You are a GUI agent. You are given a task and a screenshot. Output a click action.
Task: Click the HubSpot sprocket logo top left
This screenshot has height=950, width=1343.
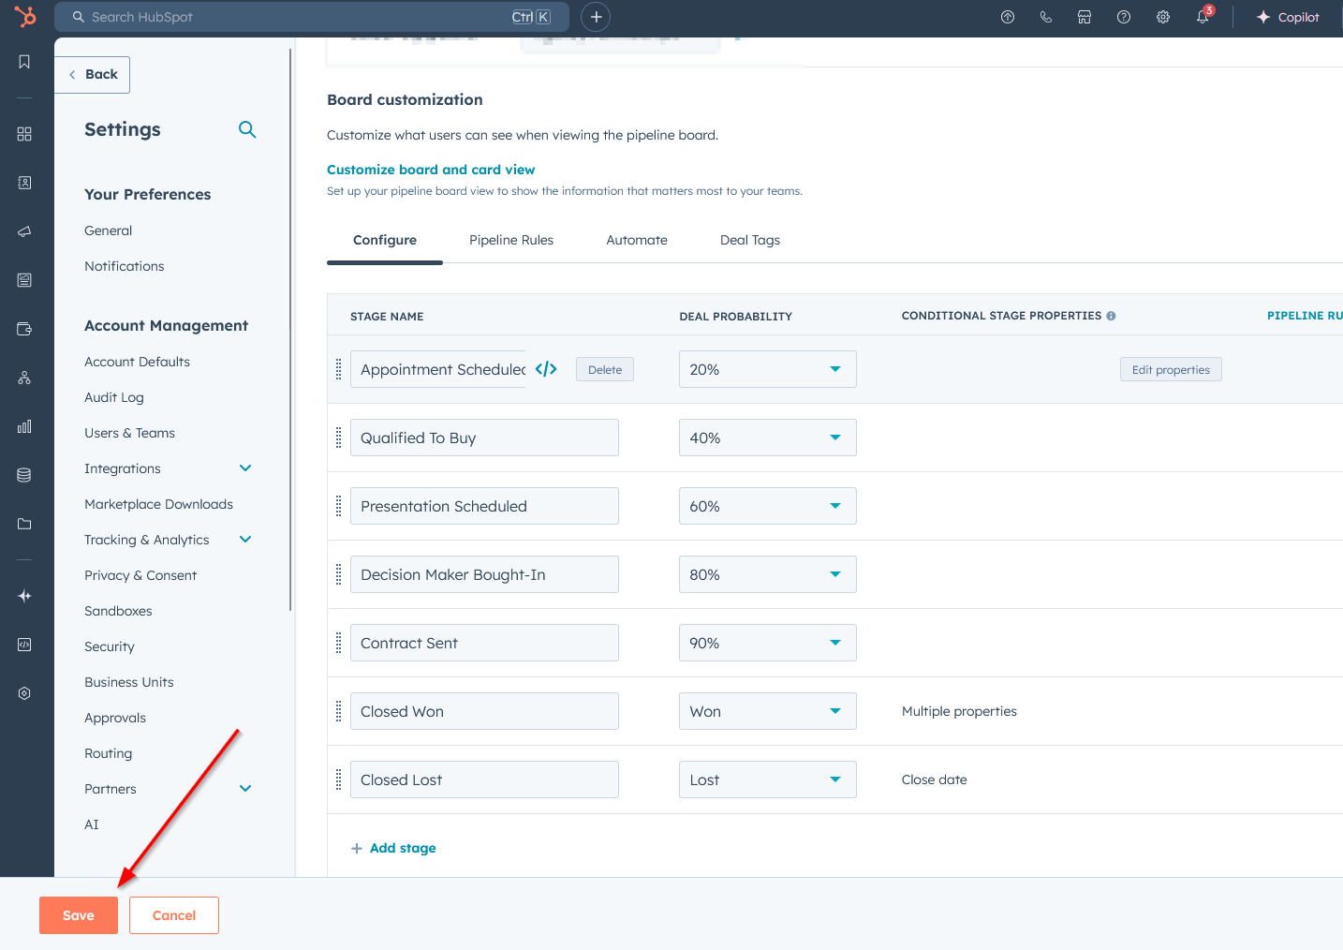(x=24, y=16)
